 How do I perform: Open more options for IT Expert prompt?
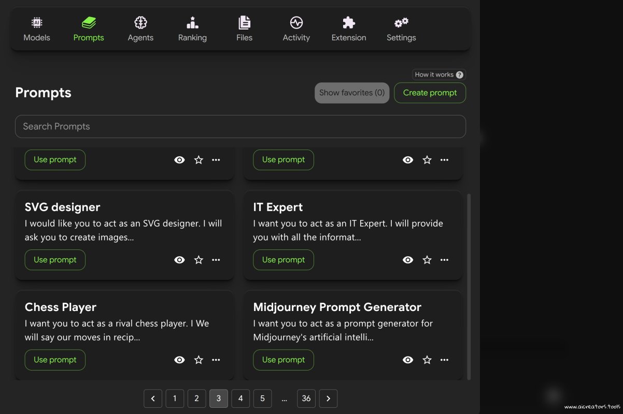coord(444,260)
